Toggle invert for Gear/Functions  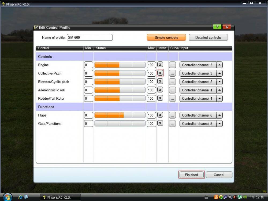click(160, 123)
